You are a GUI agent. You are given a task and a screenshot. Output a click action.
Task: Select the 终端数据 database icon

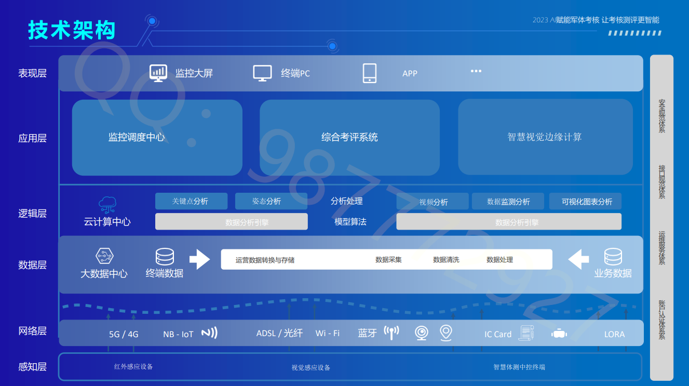165,257
